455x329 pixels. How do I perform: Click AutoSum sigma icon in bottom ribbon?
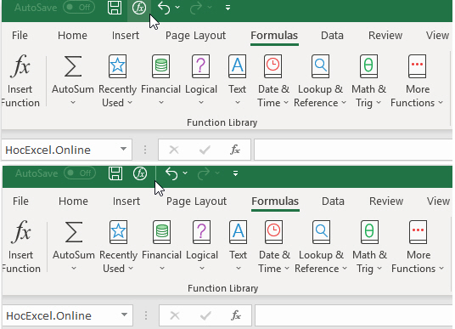74,232
